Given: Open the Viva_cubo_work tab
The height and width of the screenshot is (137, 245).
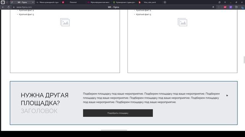Looking at the screenshot, I should (x=150, y=2).
